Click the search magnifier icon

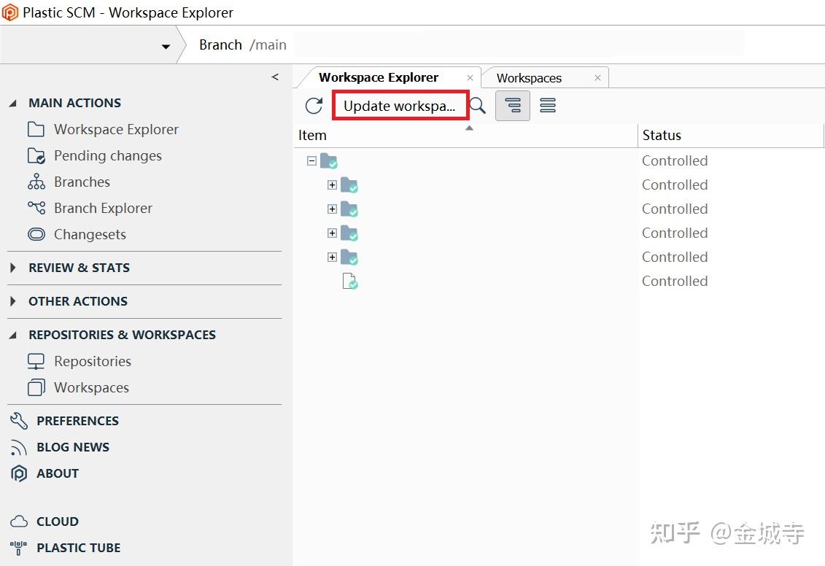coord(477,106)
